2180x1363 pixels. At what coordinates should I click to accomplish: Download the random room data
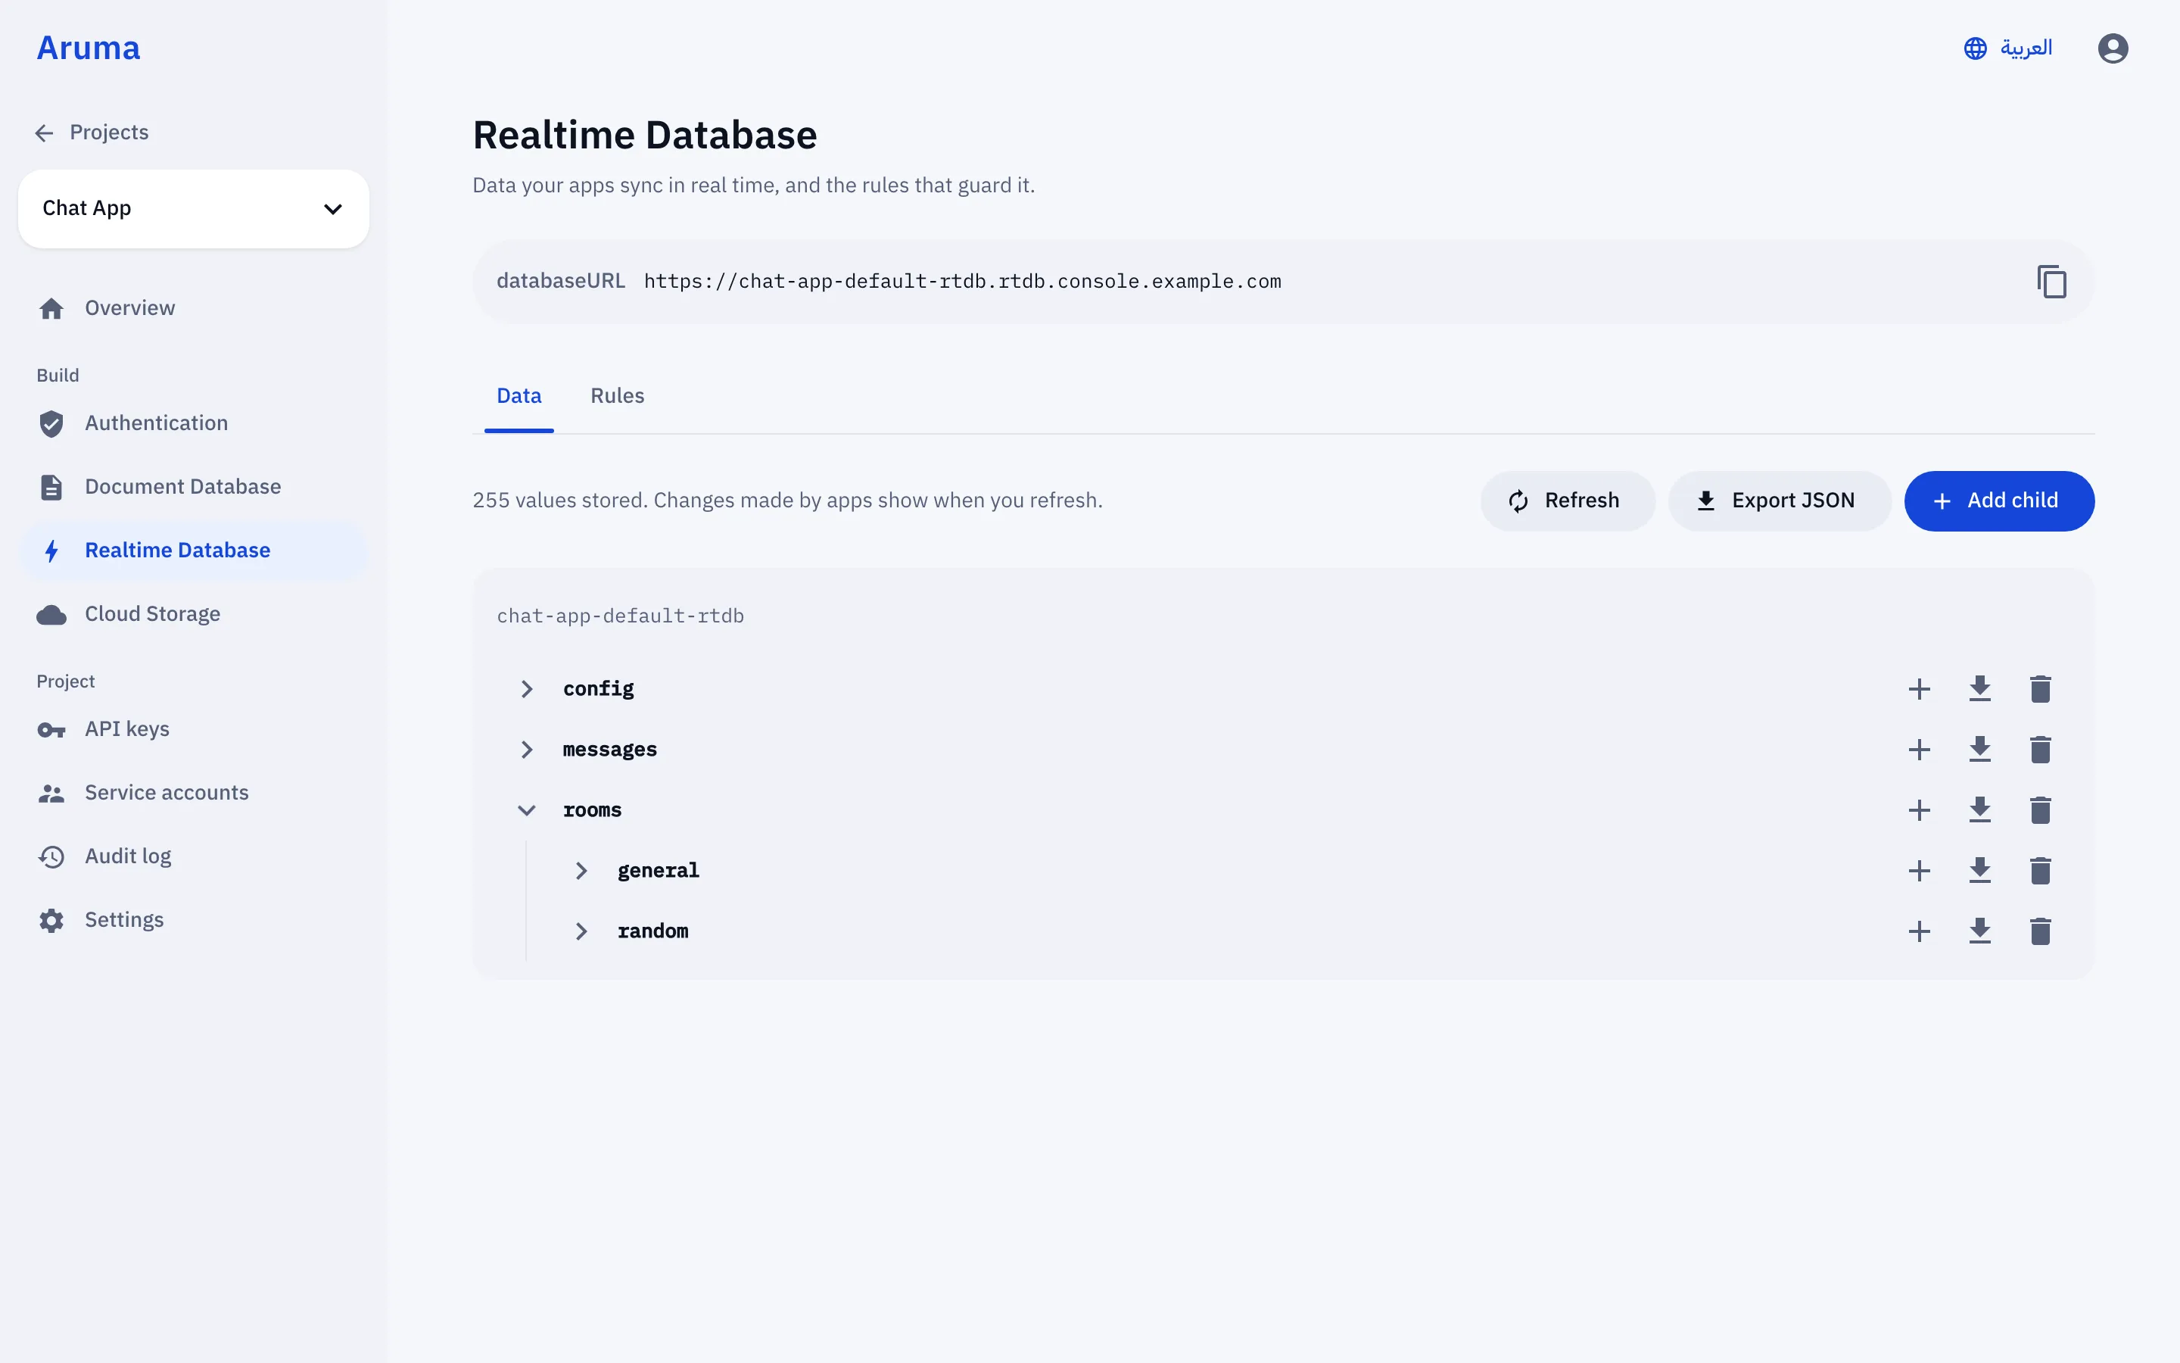(x=1979, y=931)
